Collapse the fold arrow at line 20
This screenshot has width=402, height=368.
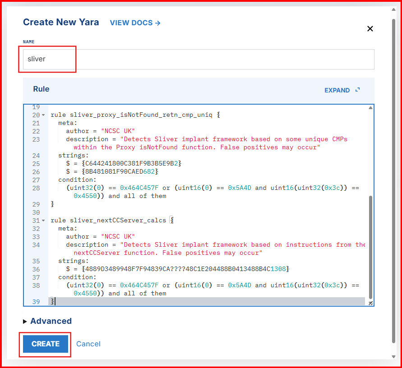[x=43, y=115]
